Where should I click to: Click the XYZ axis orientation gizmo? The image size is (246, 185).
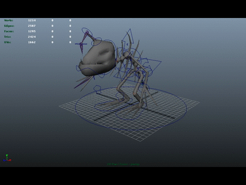coord(7,158)
